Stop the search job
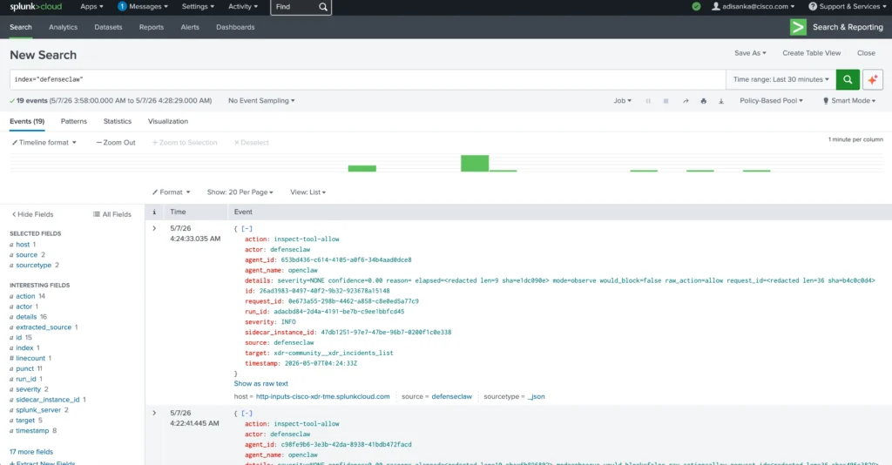This screenshot has width=892, height=465. tap(666, 101)
